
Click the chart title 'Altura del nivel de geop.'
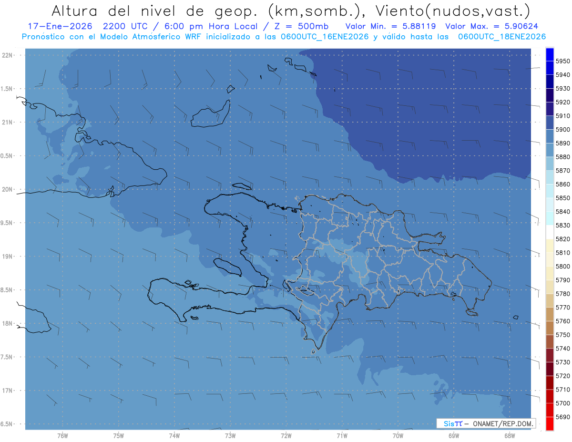pos(154,11)
